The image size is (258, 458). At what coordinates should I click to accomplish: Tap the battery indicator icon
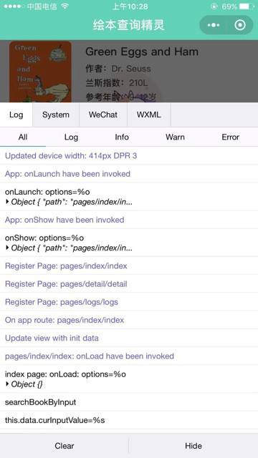[x=247, y=6]
